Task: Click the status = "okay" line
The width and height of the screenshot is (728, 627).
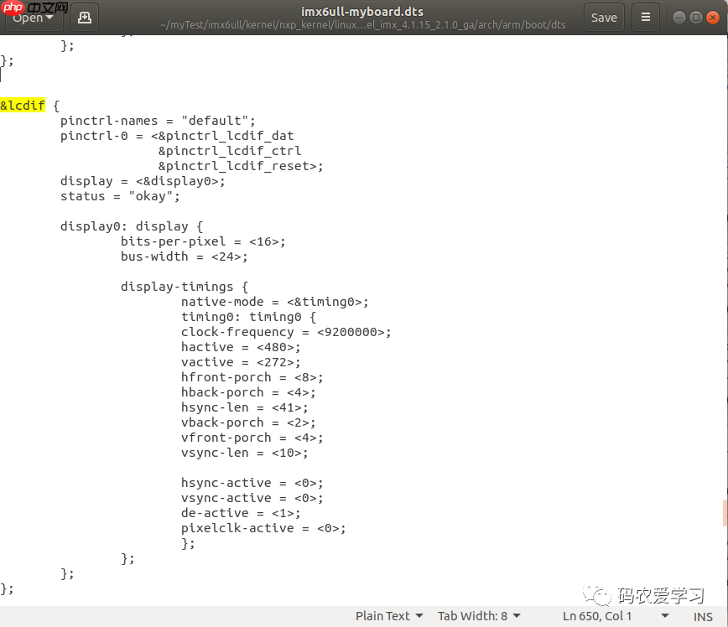Action: [x=120, y=196]
